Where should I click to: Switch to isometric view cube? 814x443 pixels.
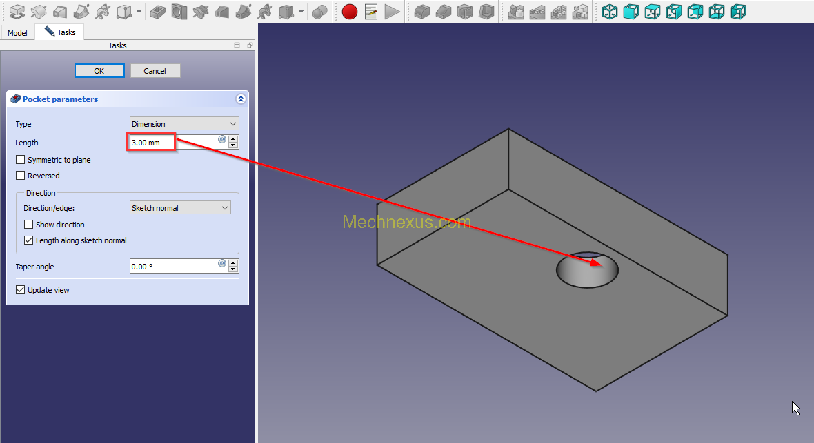(x=609, y=12)
